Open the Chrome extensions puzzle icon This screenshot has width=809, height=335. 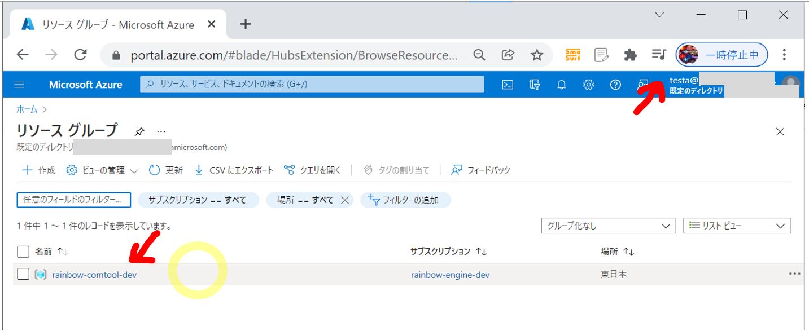pos(630,55)
